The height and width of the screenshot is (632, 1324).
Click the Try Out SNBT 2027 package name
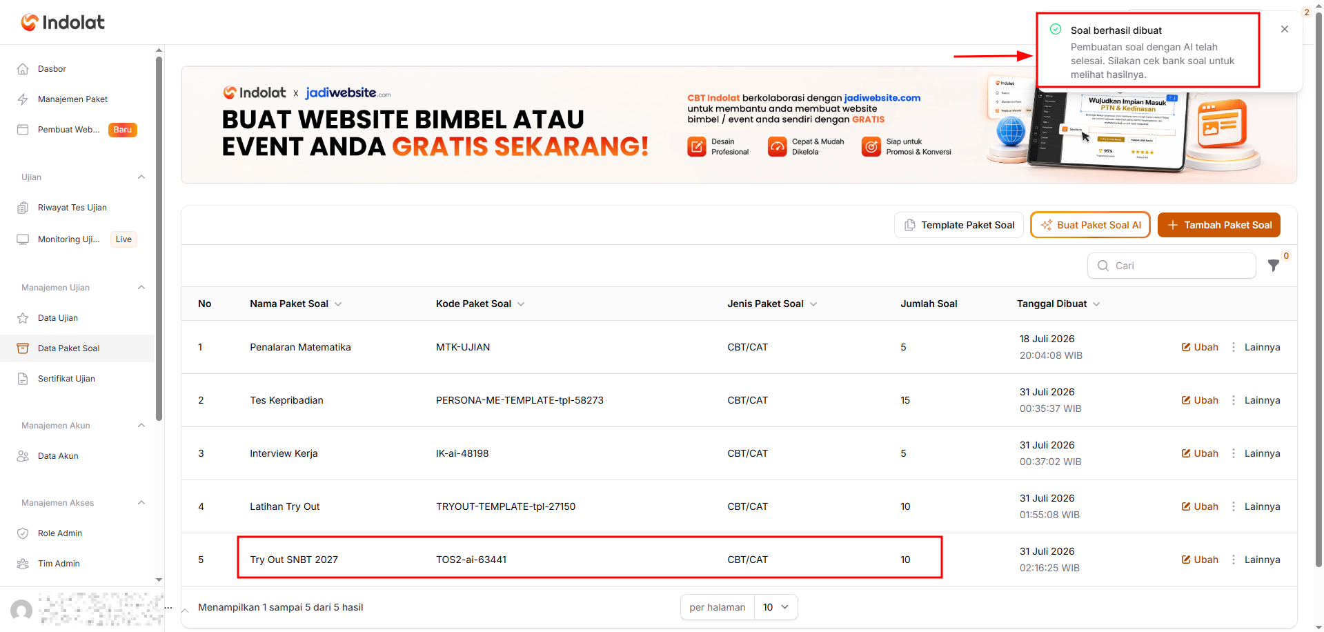294,560
